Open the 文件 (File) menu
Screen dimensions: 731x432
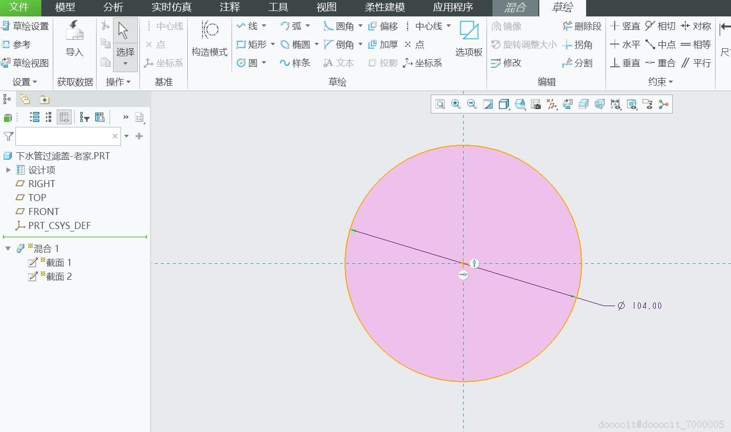click(x=19, y=7)
